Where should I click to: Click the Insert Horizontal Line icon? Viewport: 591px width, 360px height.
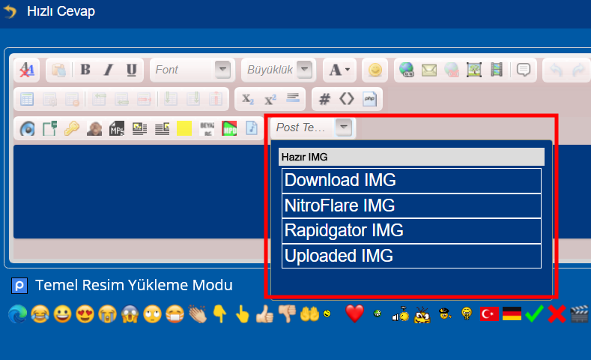point(293,98)
